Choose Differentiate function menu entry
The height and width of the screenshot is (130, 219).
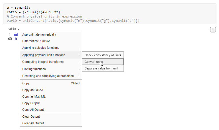pyautogui.click(x=36, y=41)
